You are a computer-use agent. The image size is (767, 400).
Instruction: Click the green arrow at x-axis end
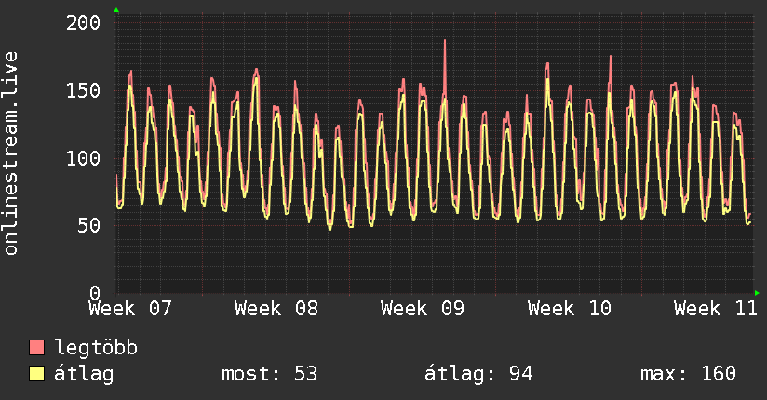pyautogui.click(x=757, y=293)
